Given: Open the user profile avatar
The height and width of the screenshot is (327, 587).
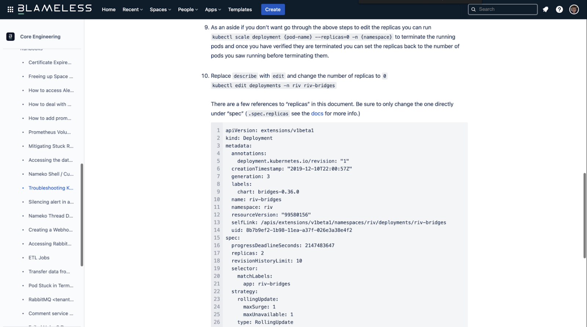Looking at the screenshot, I should [574, 10].
